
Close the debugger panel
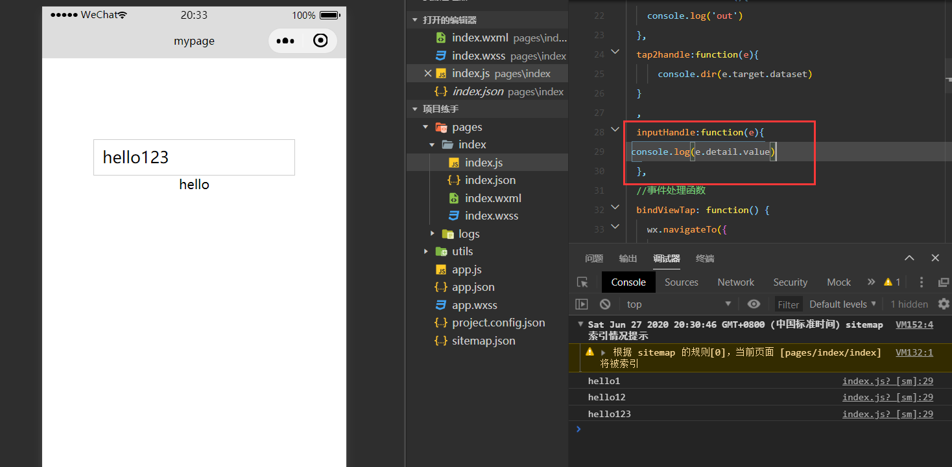[x=935, y=258]
